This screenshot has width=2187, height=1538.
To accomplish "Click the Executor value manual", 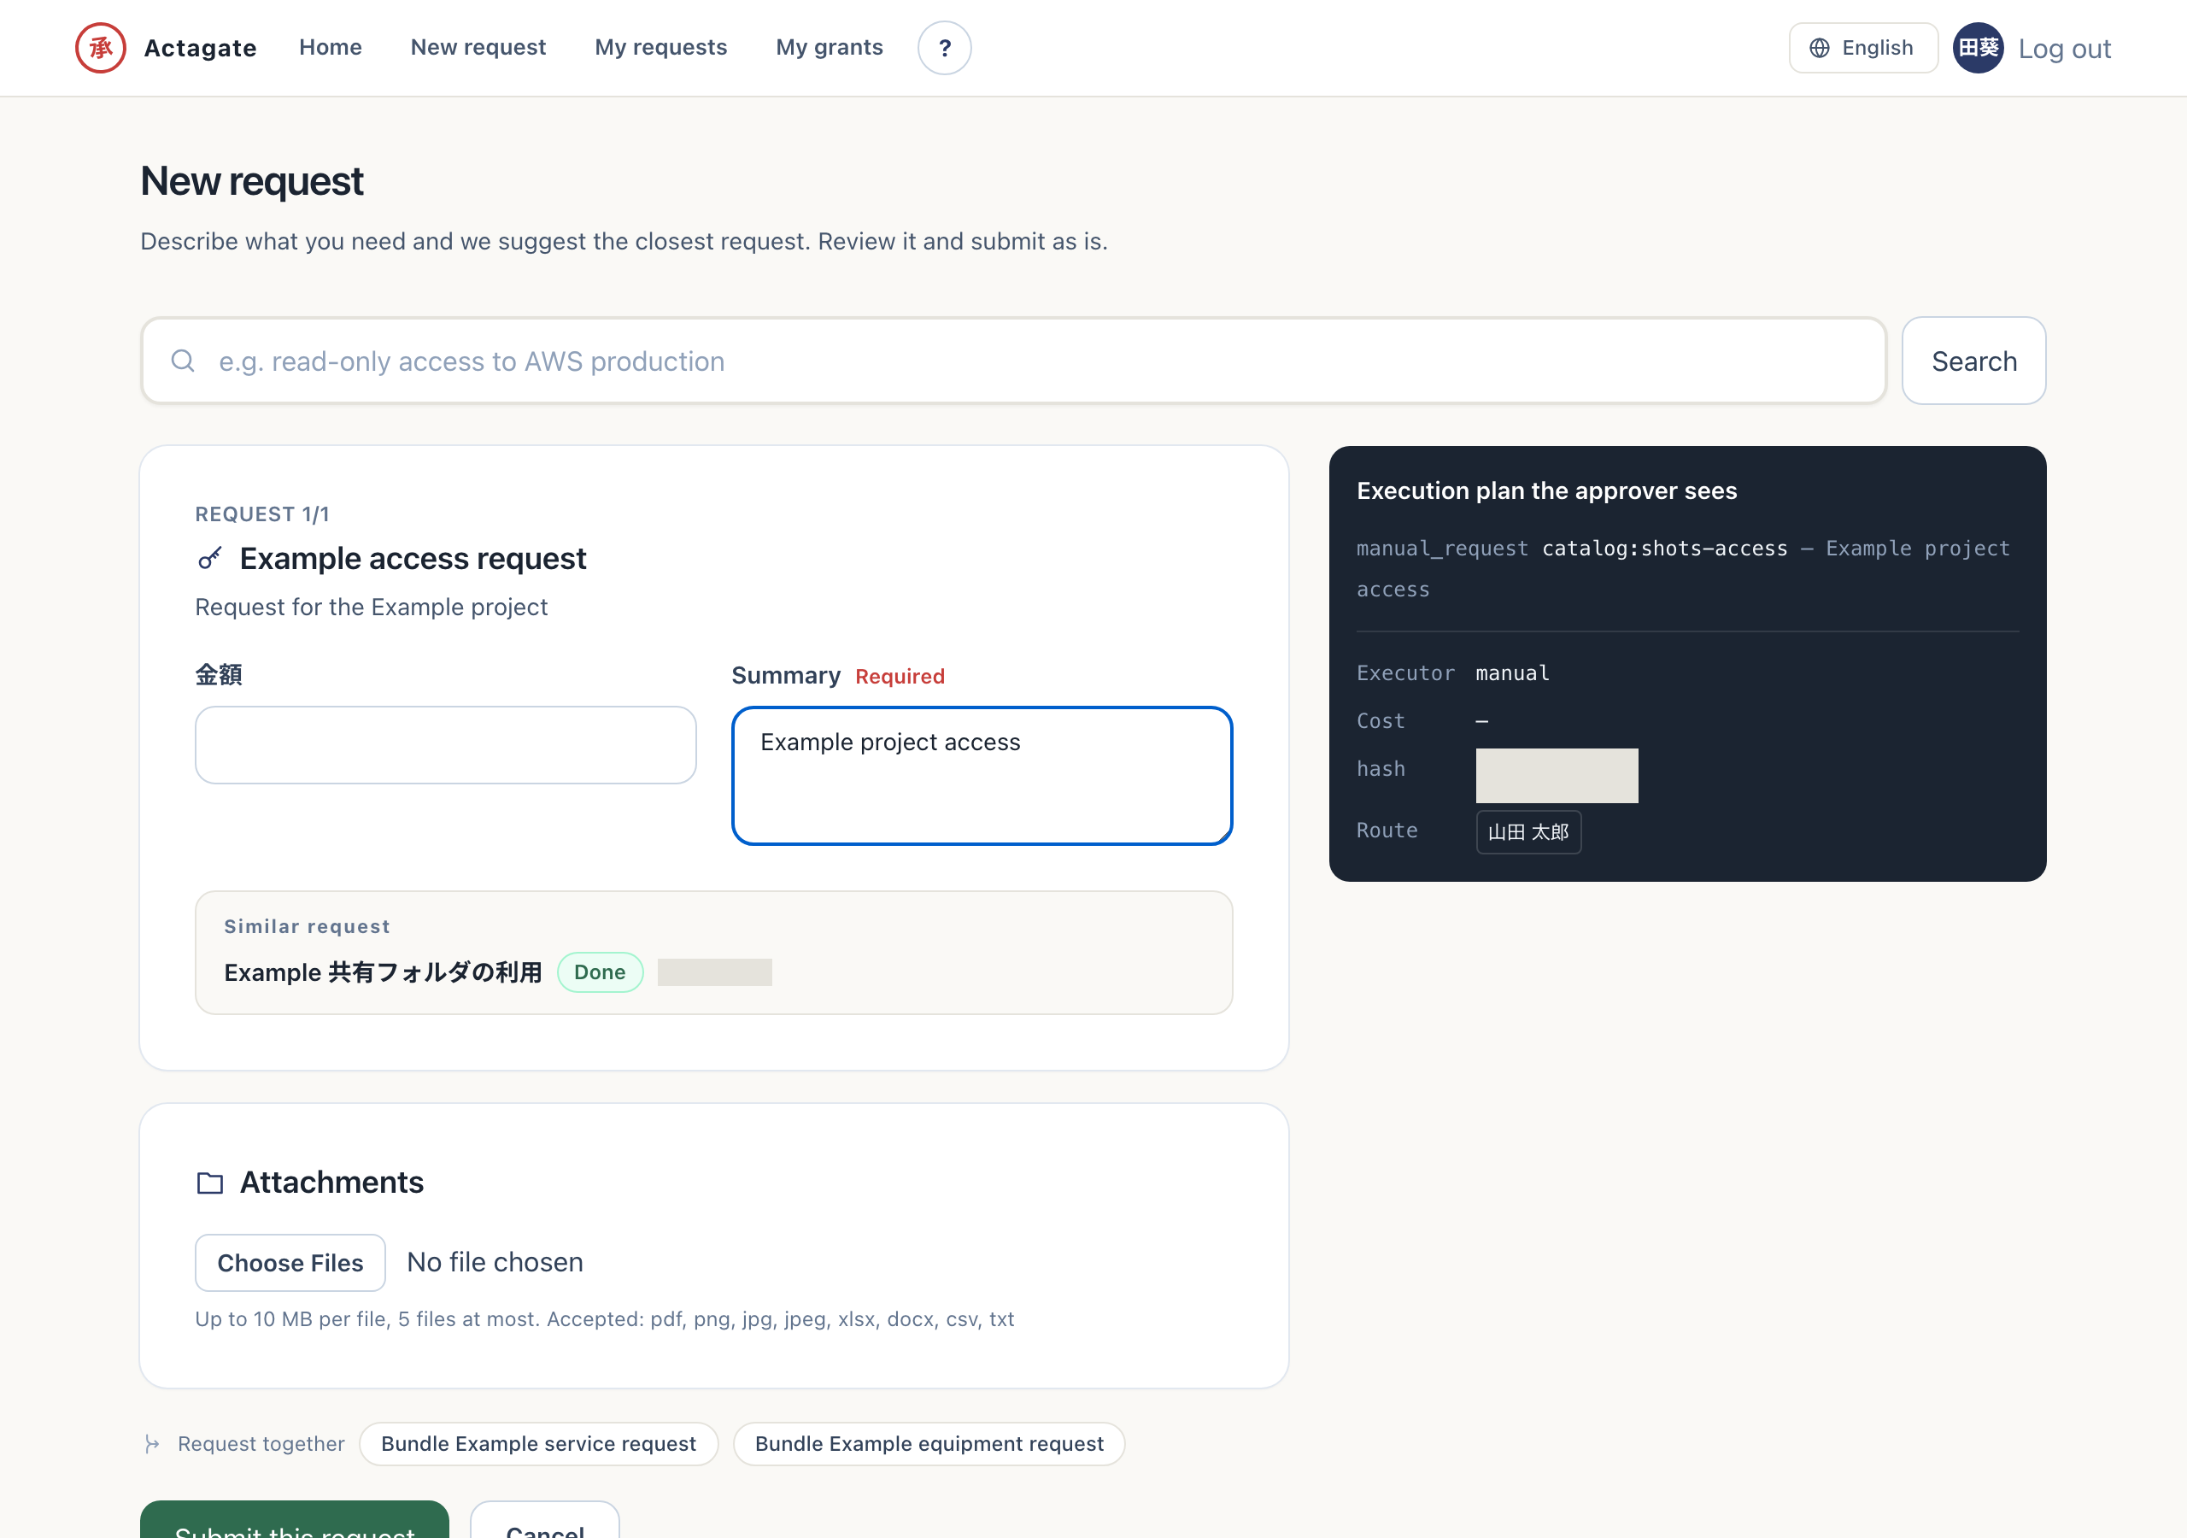I will pyautogui.click(x=1513, y=672).
